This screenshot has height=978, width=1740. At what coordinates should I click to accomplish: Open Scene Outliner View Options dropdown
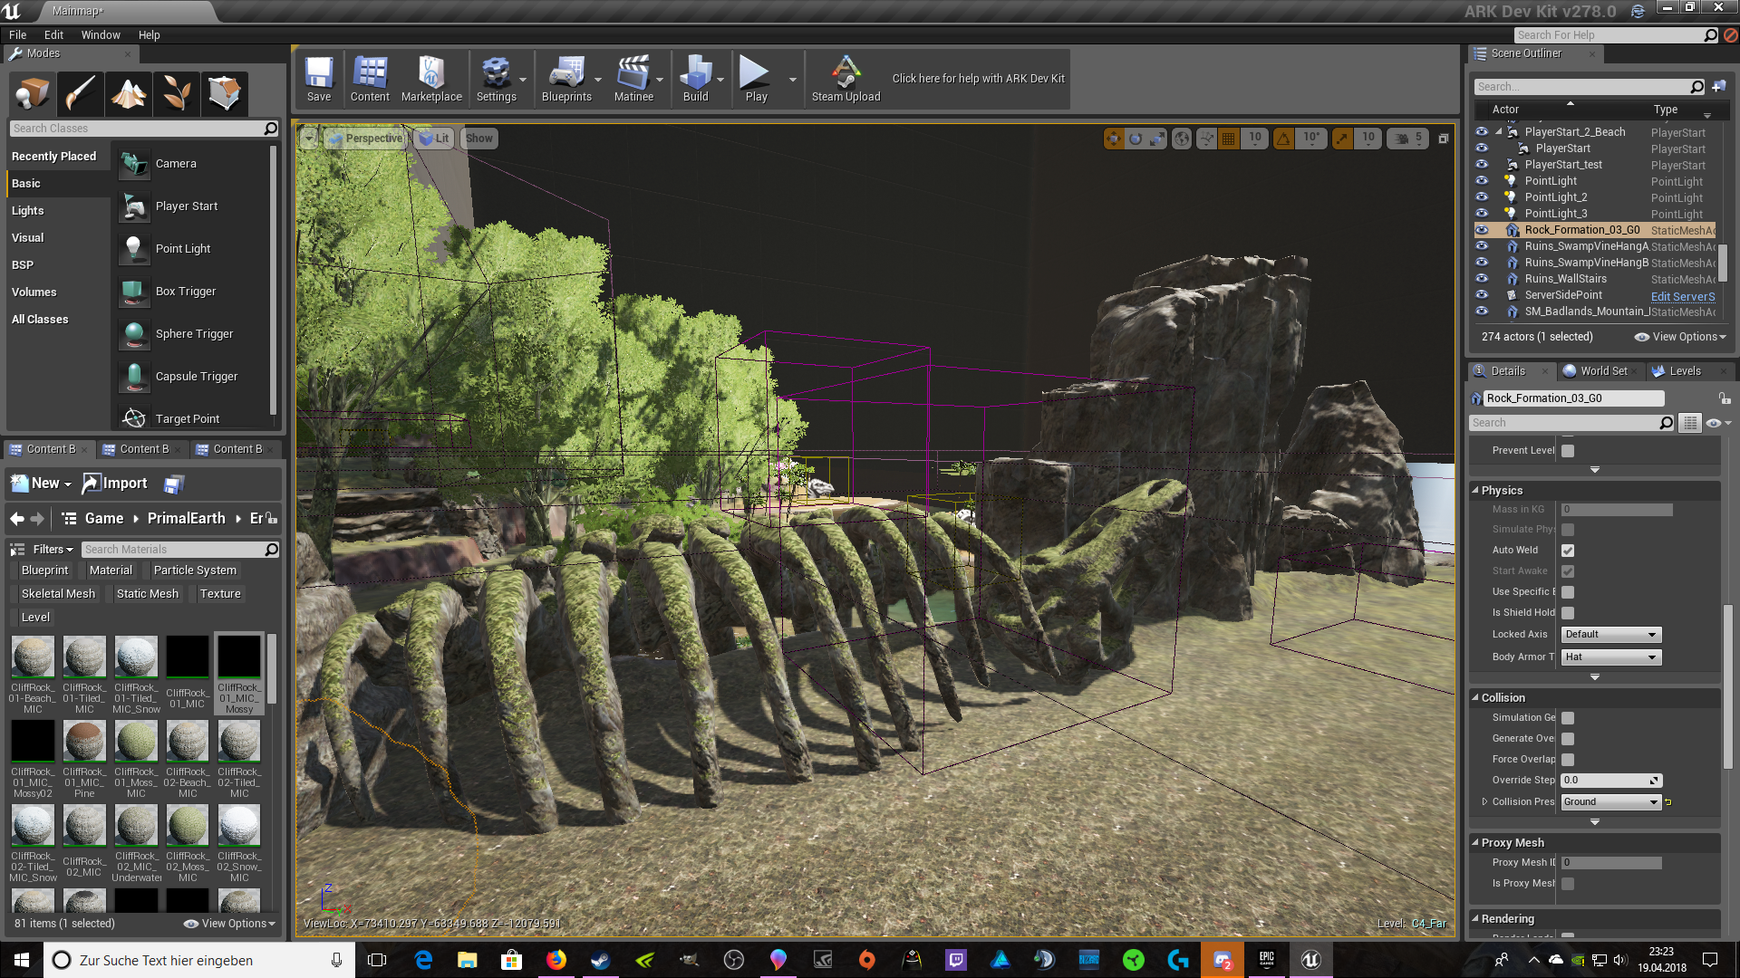coord(1680,337)
